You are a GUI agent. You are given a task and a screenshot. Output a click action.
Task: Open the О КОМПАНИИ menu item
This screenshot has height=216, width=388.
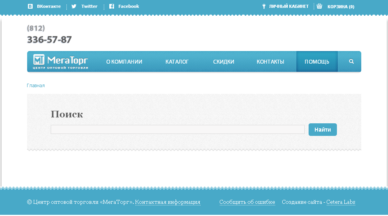click(124, 62)
